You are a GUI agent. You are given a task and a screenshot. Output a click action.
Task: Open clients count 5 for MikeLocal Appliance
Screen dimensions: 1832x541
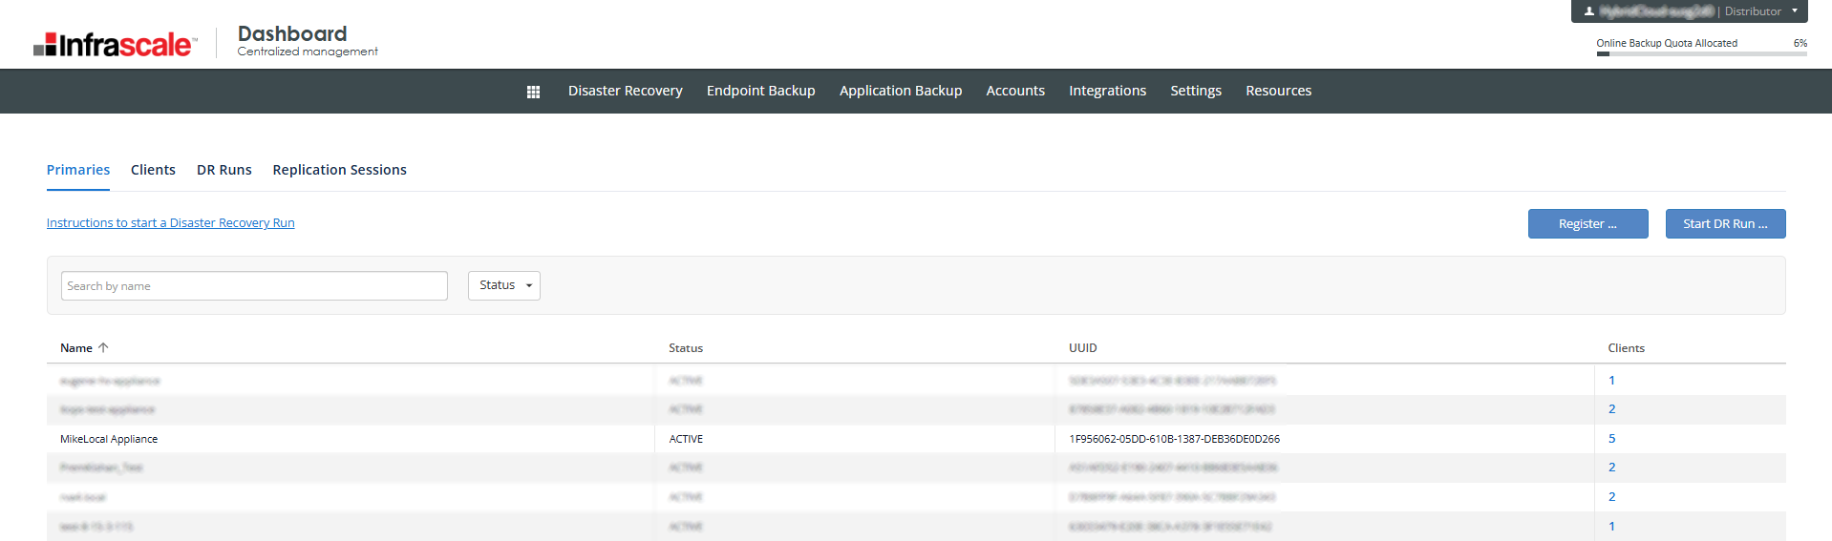point(1611,439)
